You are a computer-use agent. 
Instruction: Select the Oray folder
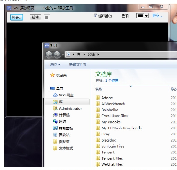pyautogui.click(x=106, y=134)
